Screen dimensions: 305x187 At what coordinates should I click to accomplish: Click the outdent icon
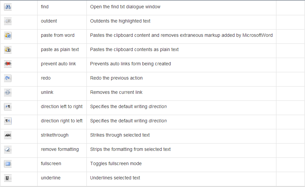coord(8,21)
